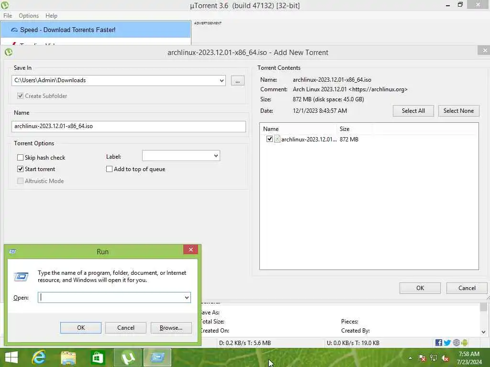Viewport: 490px width, 367px height.
Task: Select Speed - Download Torrents Faster item
Action: 96,30
